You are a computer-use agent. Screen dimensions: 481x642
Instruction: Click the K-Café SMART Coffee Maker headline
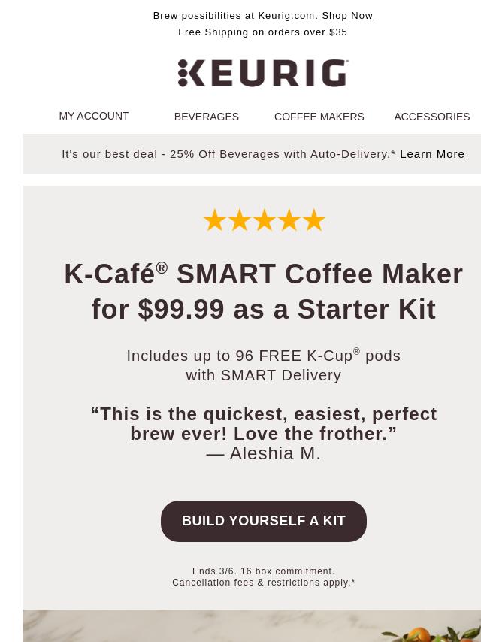(x=264, y=292)
